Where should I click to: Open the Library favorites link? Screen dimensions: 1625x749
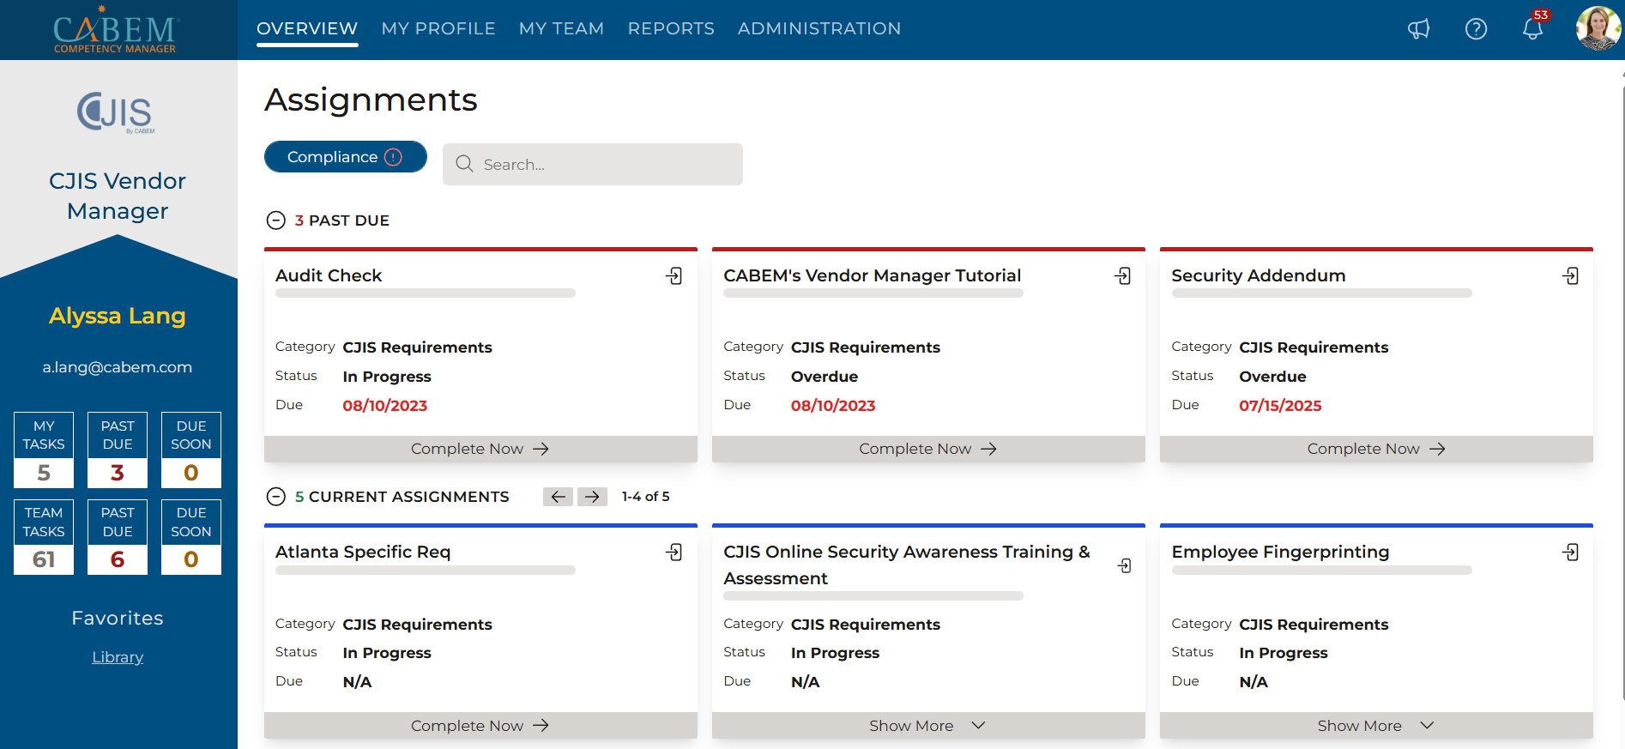point(118,657)
